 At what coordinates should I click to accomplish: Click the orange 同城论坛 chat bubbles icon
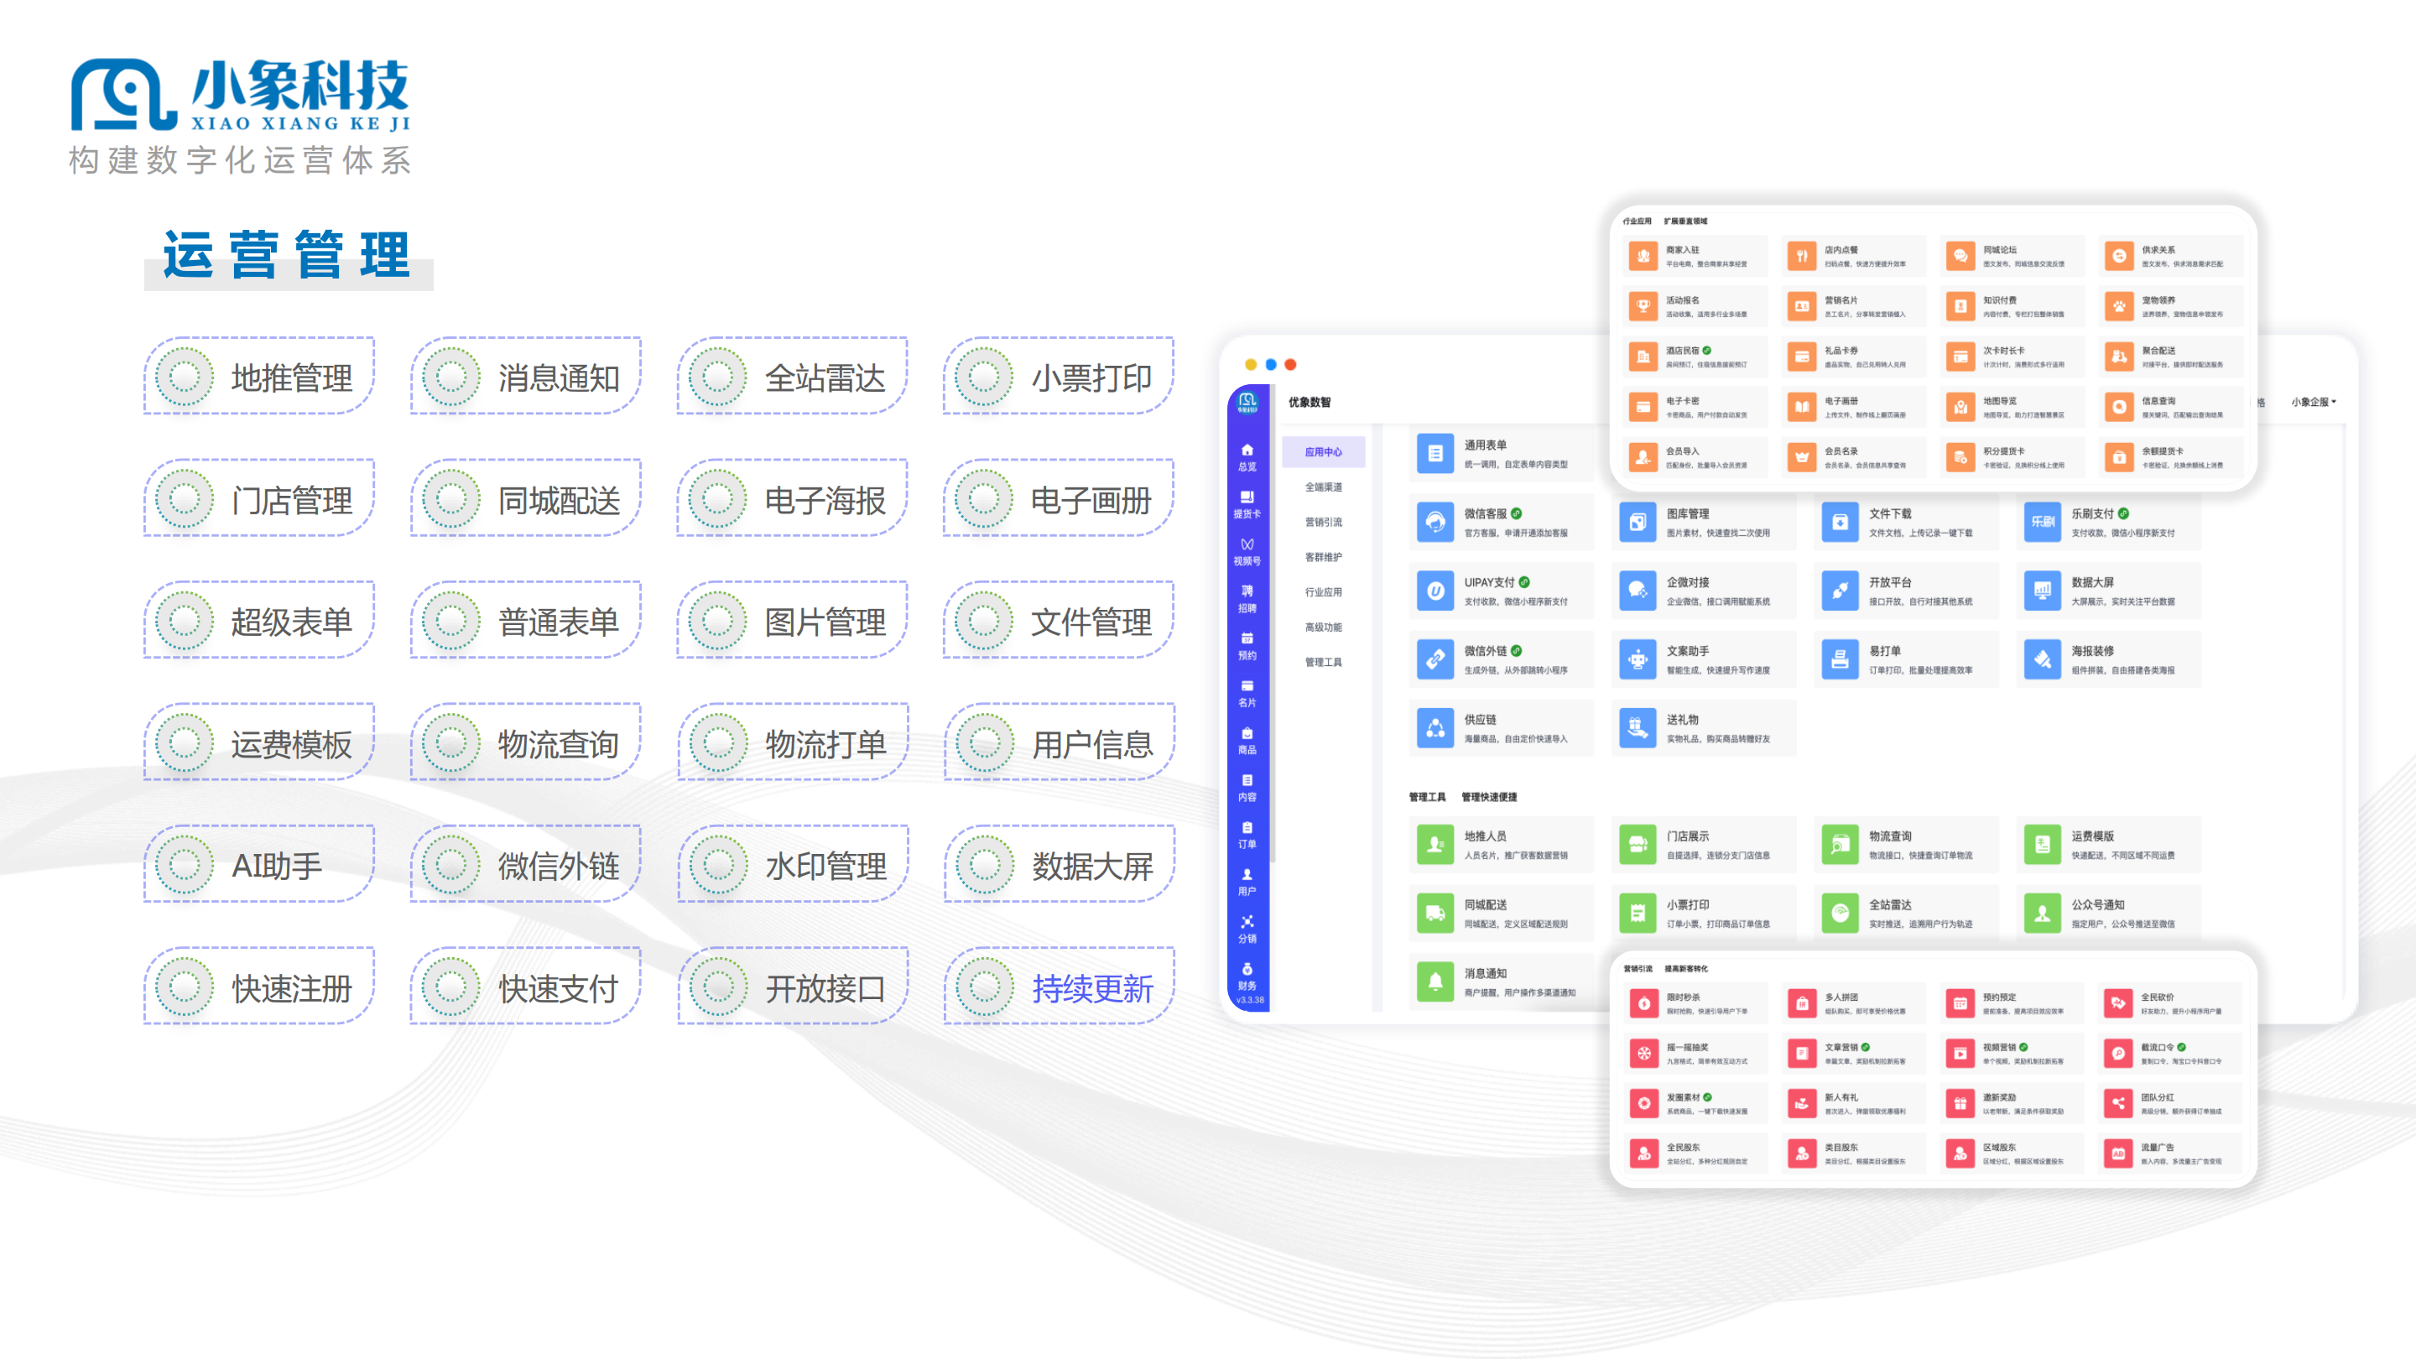[1960, 256]
